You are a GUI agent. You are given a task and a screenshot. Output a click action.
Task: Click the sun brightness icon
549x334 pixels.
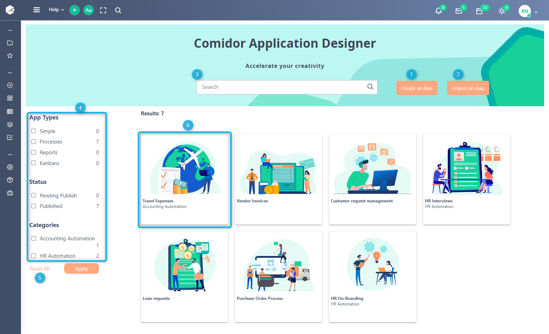[x=502, y=11]
